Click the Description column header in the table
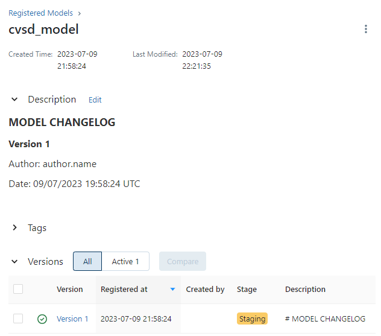The image size is (381, 336). (x=305, y=290)
